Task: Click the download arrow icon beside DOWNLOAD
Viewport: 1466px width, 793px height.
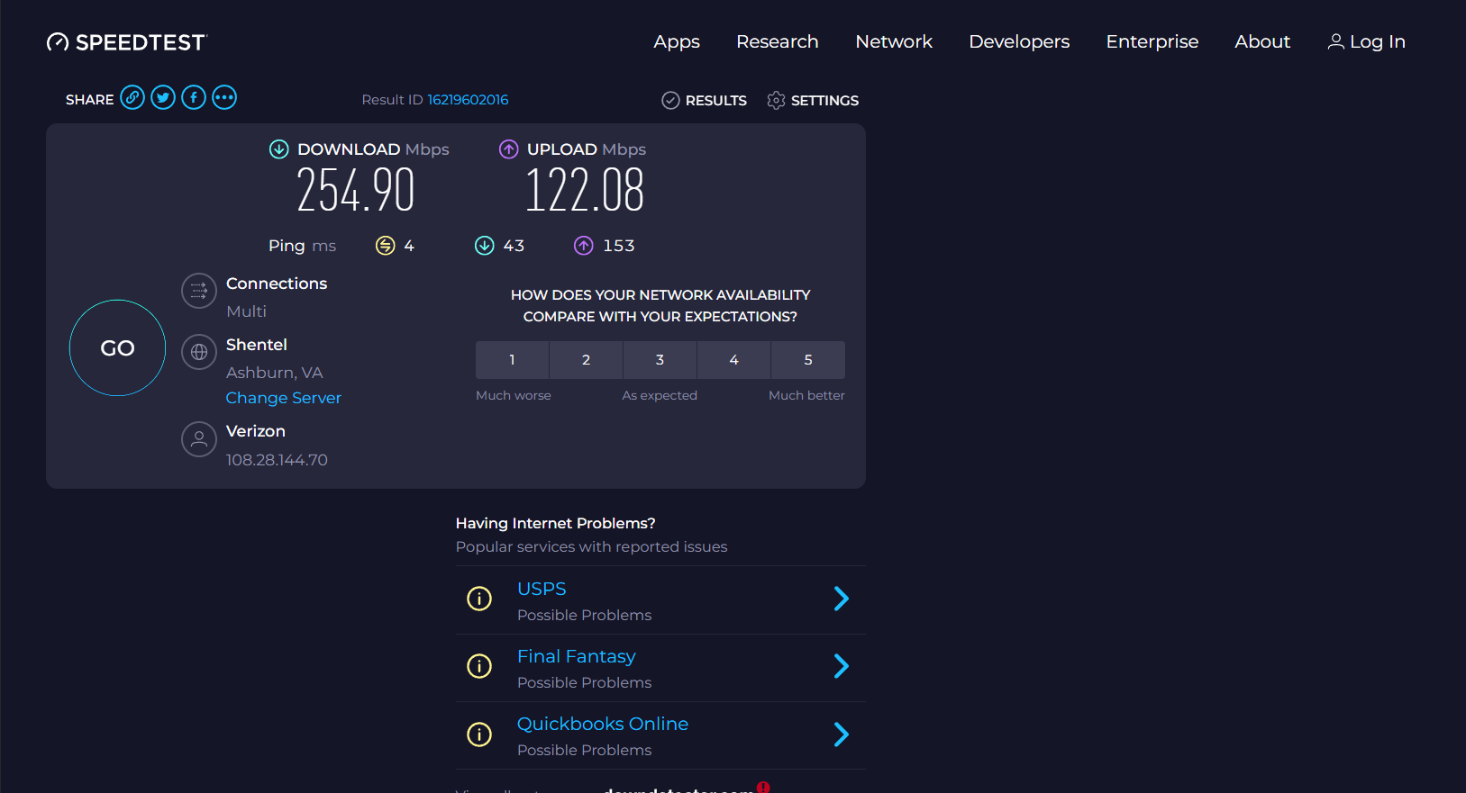Action: tap(279, 149)
